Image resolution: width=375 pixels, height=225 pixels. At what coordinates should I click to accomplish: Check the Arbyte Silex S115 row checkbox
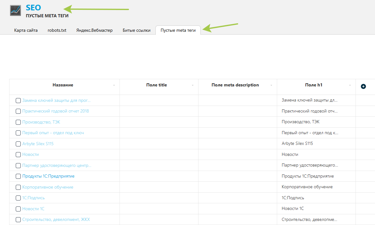18,144
